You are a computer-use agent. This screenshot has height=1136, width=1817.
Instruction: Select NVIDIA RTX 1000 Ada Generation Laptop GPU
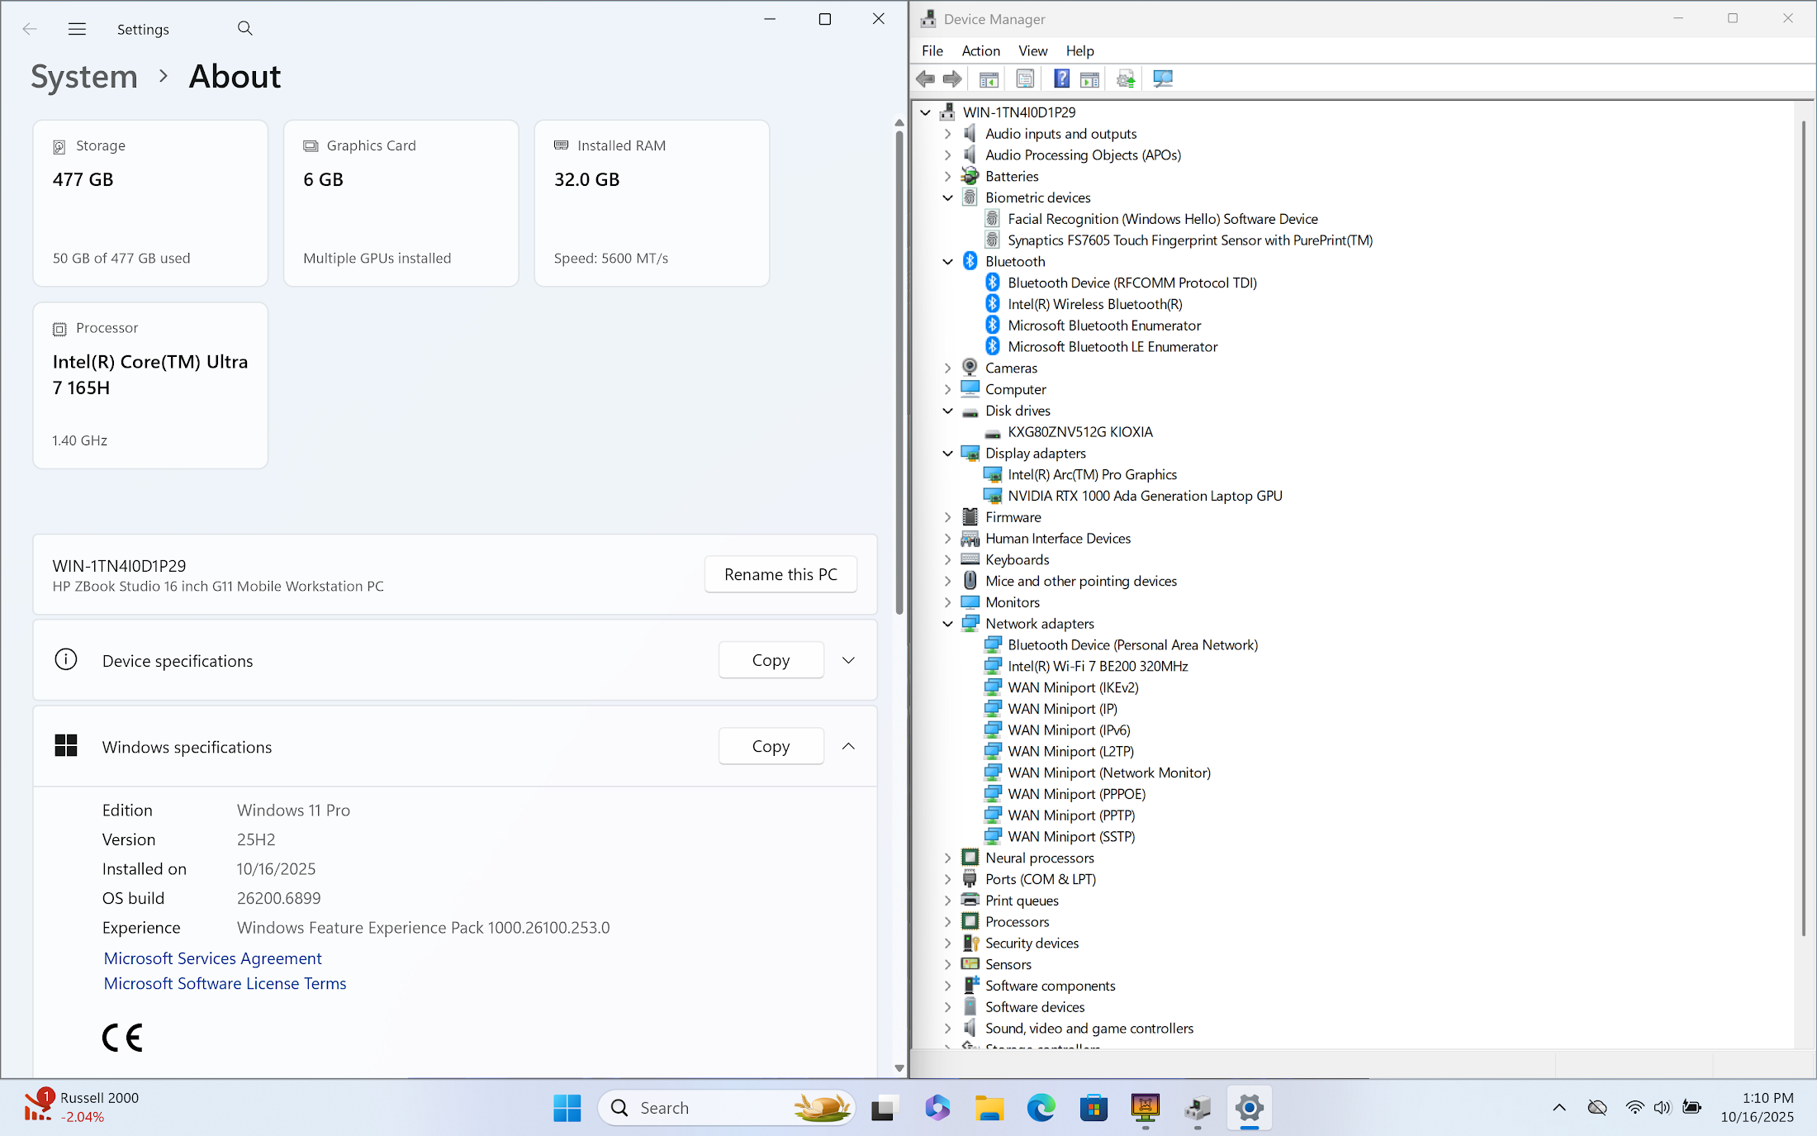click(1144, 496)
